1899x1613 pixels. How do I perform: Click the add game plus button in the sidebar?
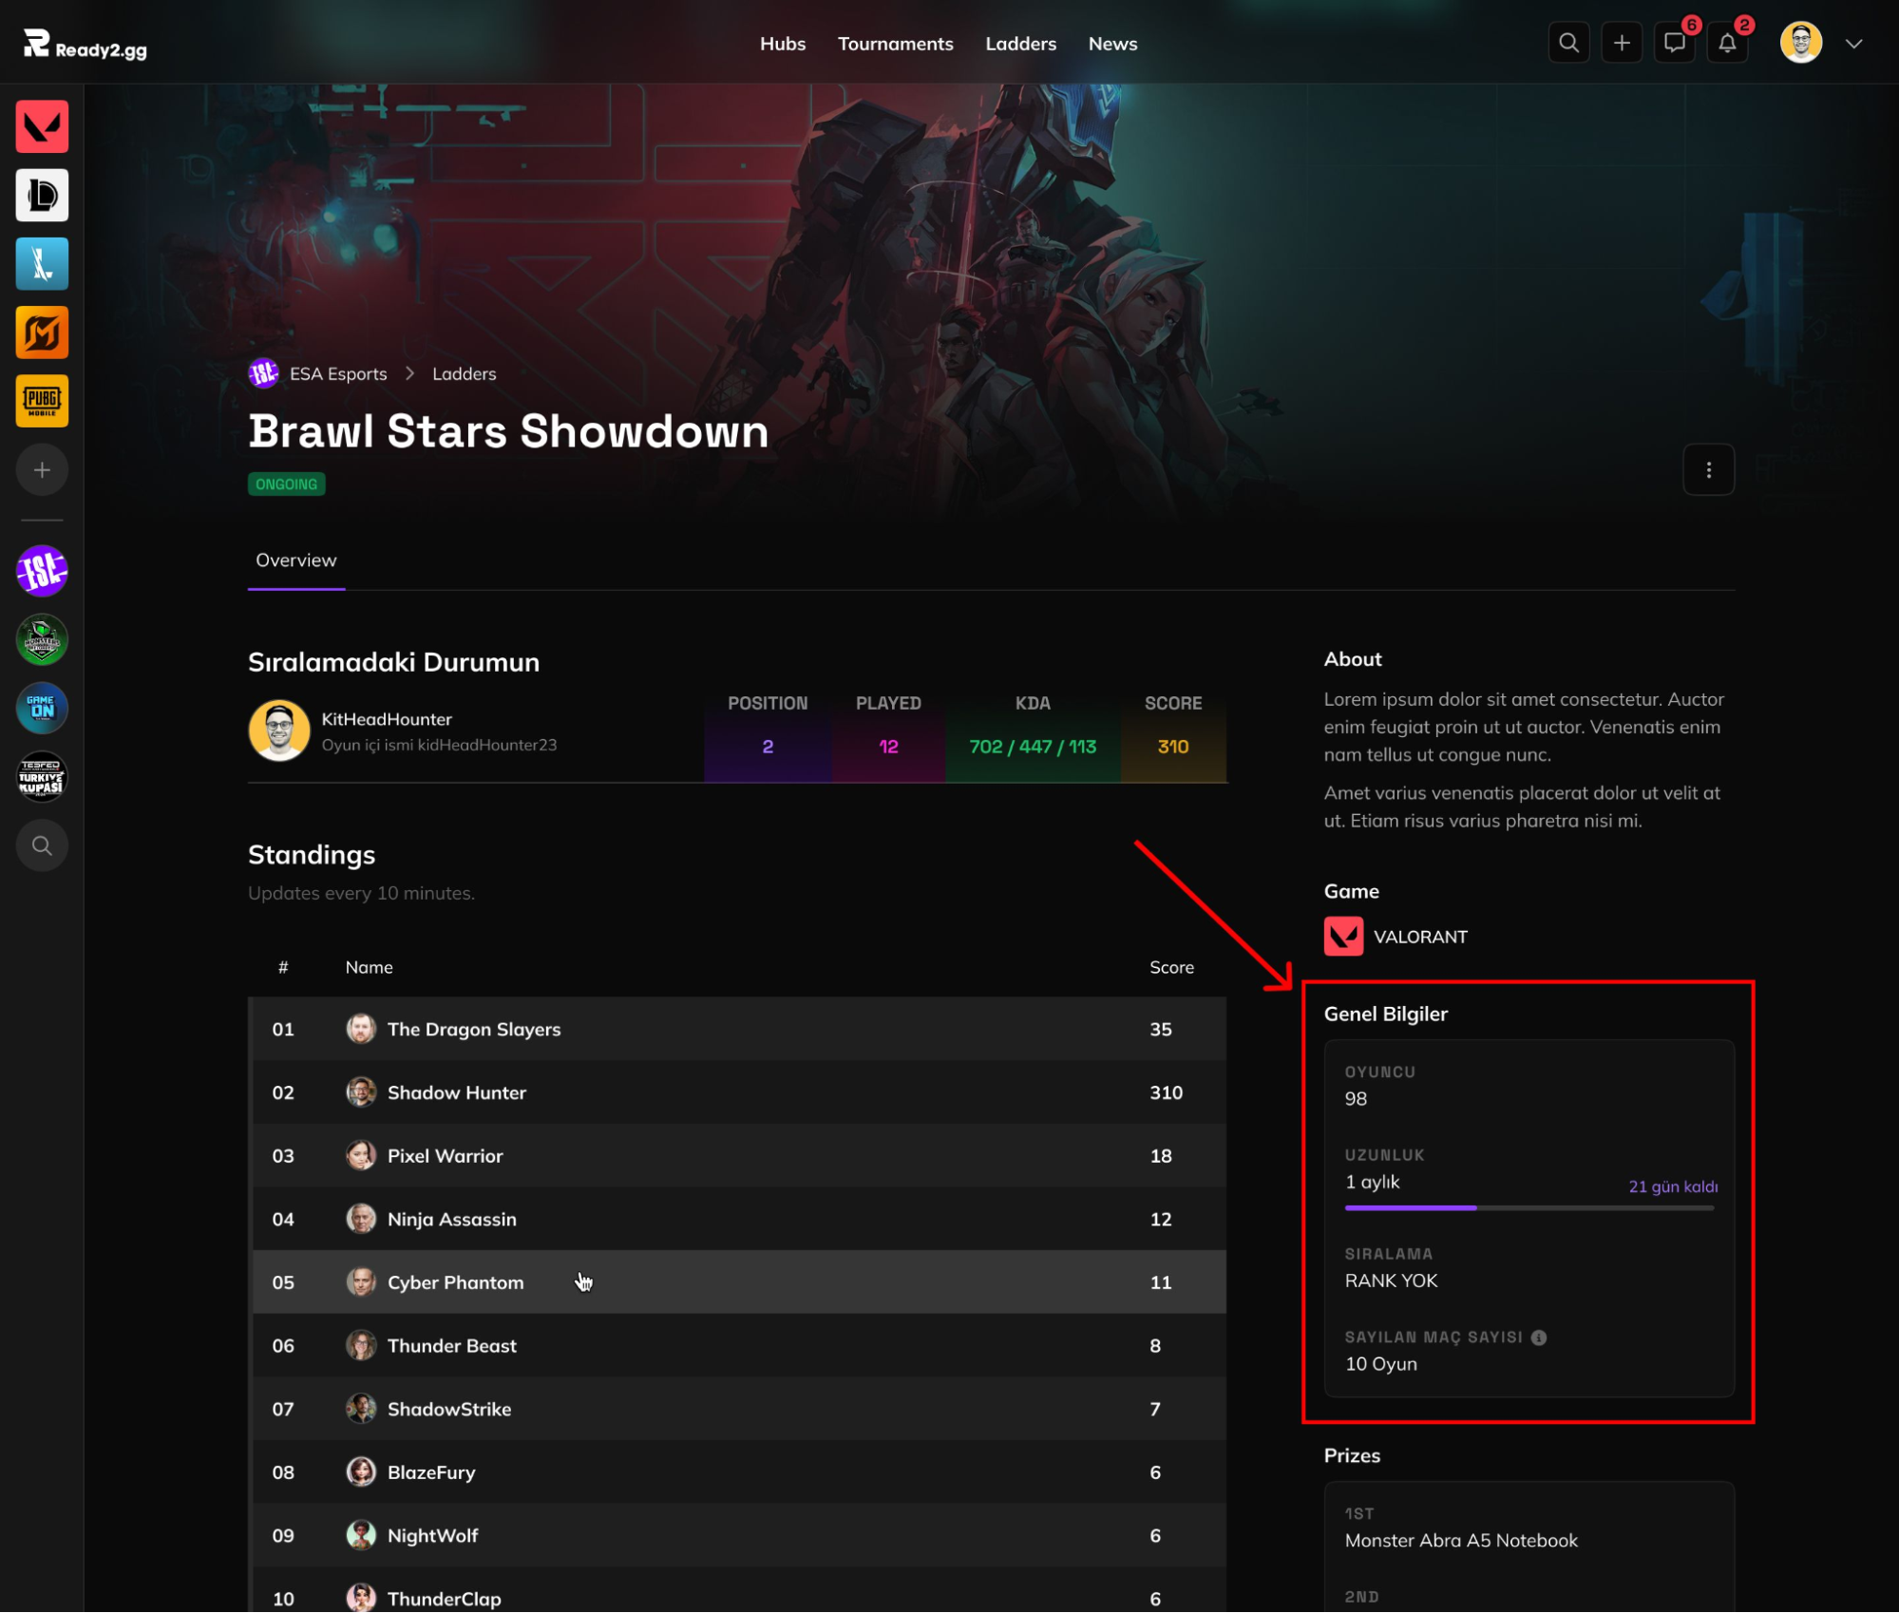[42, 469]
